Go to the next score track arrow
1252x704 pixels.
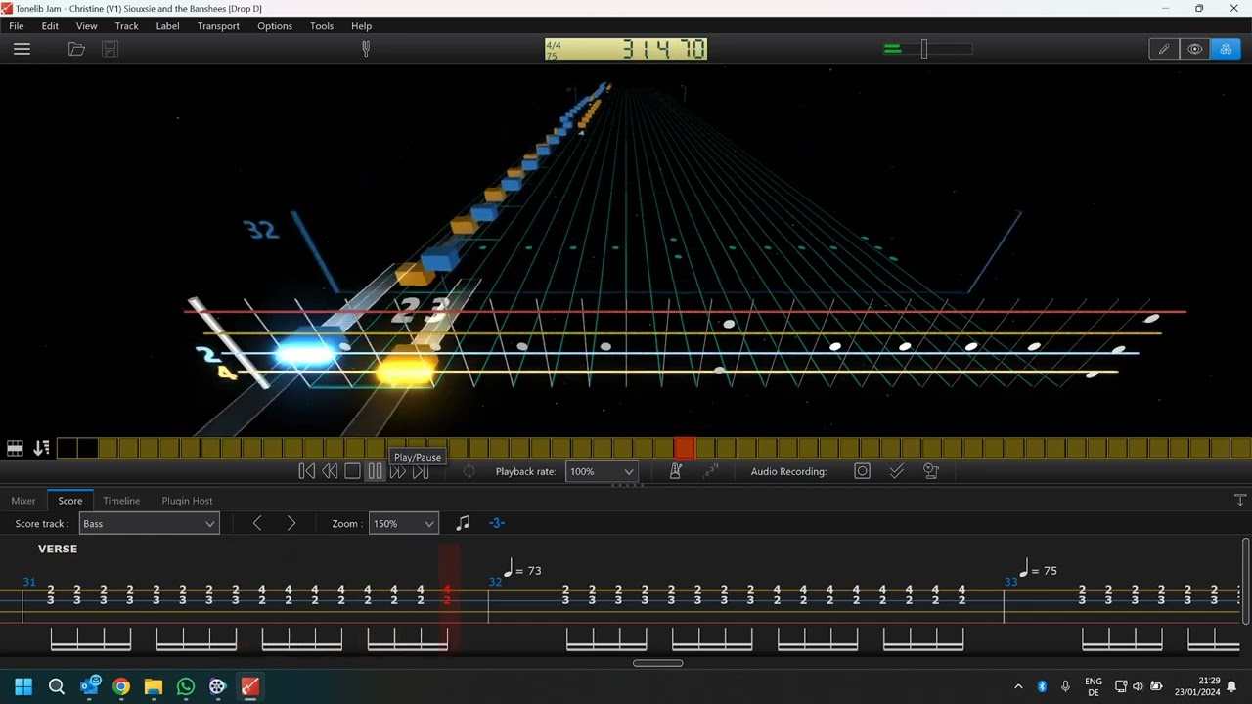tap(291, 524)
